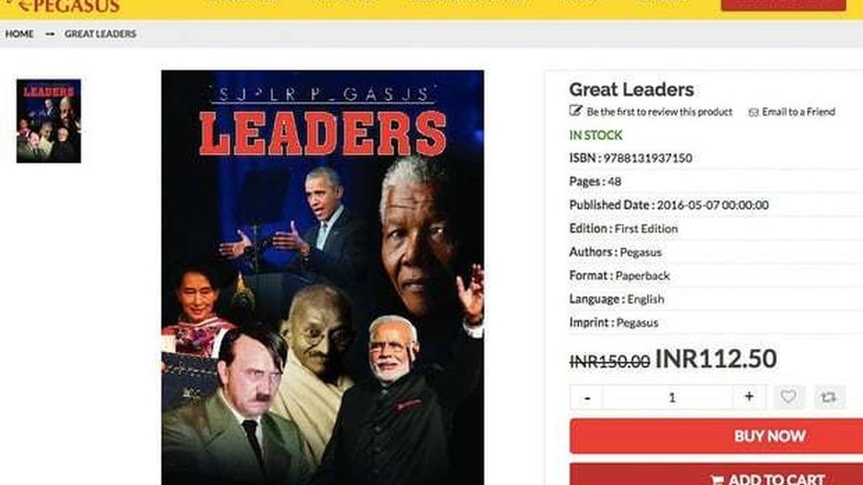The width and height of the screenshot is (863, 485).
Task: Select GREAT LEADERS breadcrumb
Action: point(100,34)
